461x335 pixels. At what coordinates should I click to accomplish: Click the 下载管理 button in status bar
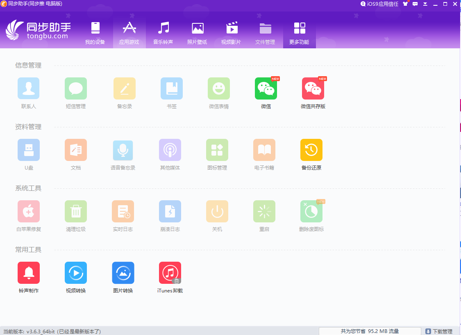439,331
